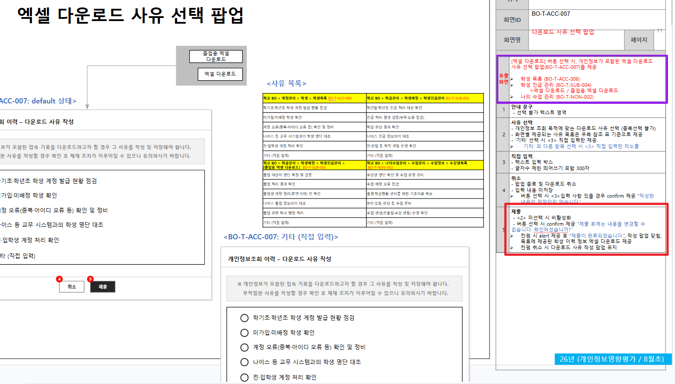Click the text 선택 불가 텍스트 영역
The width and height of the screenshot is (675, 384).
542,113
